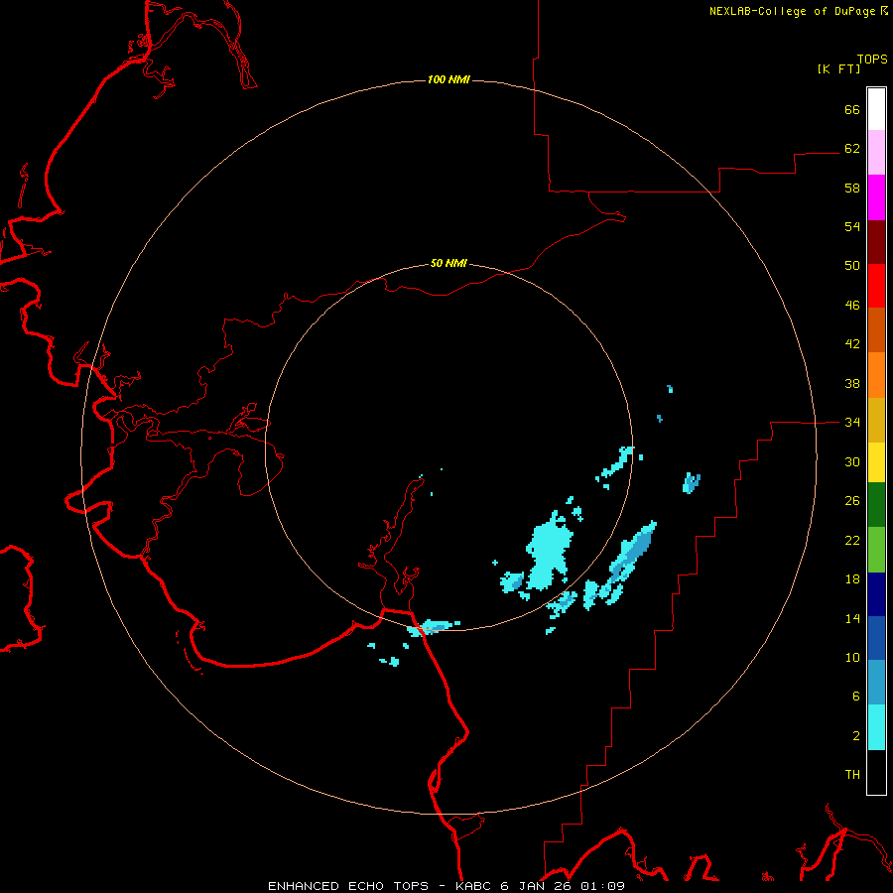
Task: Pick the magenta legend swatch
Action: pos(876,197)
